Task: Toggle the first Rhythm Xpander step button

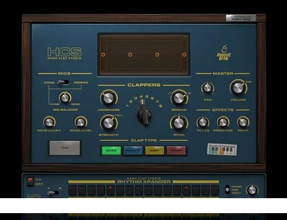Action: 72,190
